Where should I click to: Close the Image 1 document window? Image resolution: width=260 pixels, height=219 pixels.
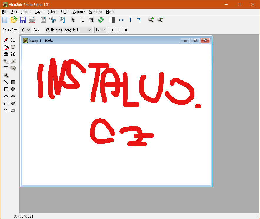205,41
